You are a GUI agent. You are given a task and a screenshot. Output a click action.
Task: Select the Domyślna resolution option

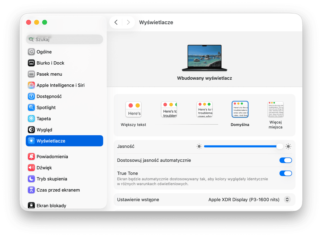[x=240, y=109]
